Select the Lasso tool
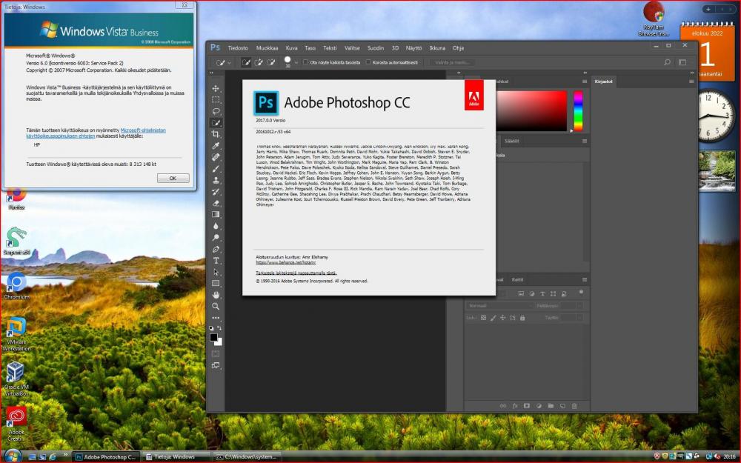The width and height of the screenshot is (741, 463). (x=216, y=111)
